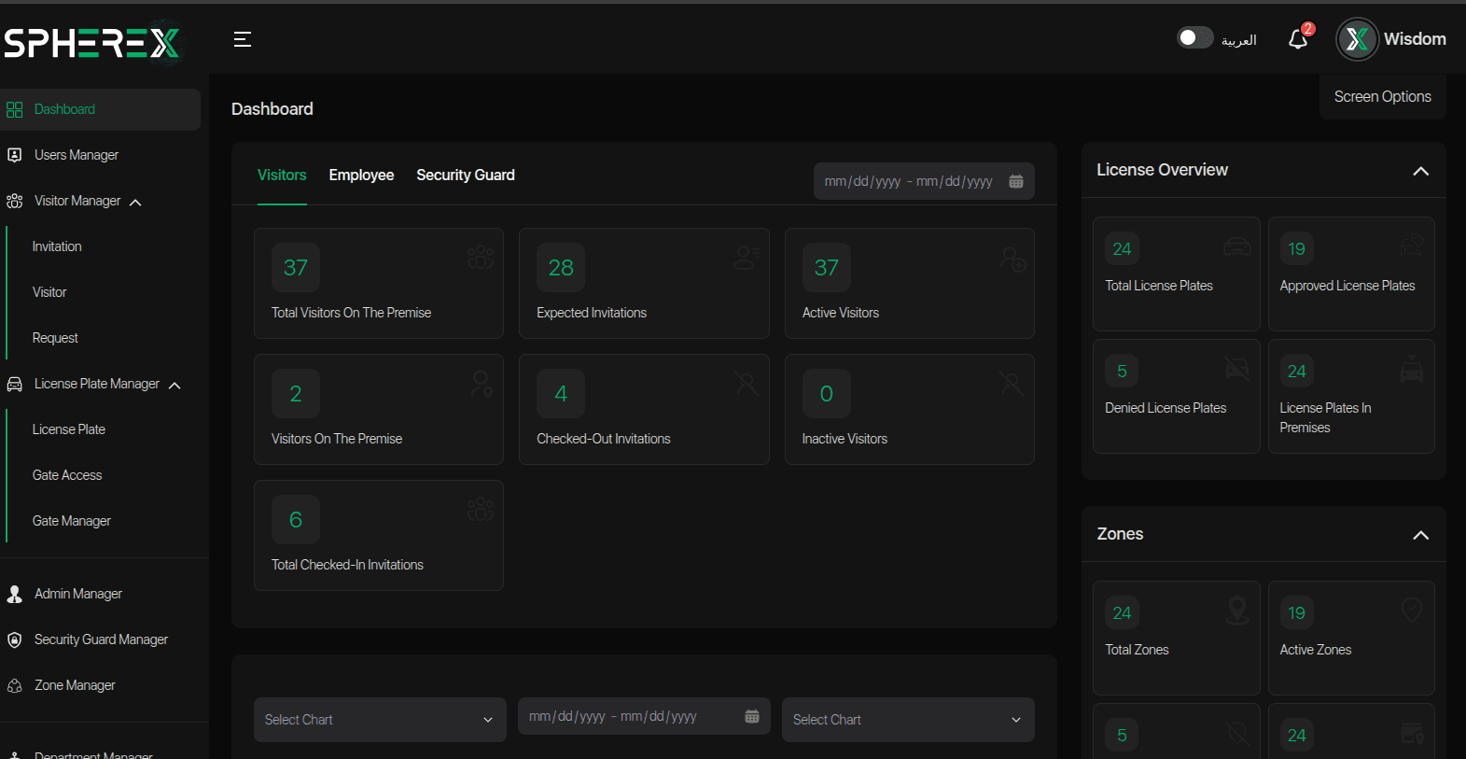Open Invitation in the sidebar
Viewport: 1466px width, 759px height.
(57, 246)
